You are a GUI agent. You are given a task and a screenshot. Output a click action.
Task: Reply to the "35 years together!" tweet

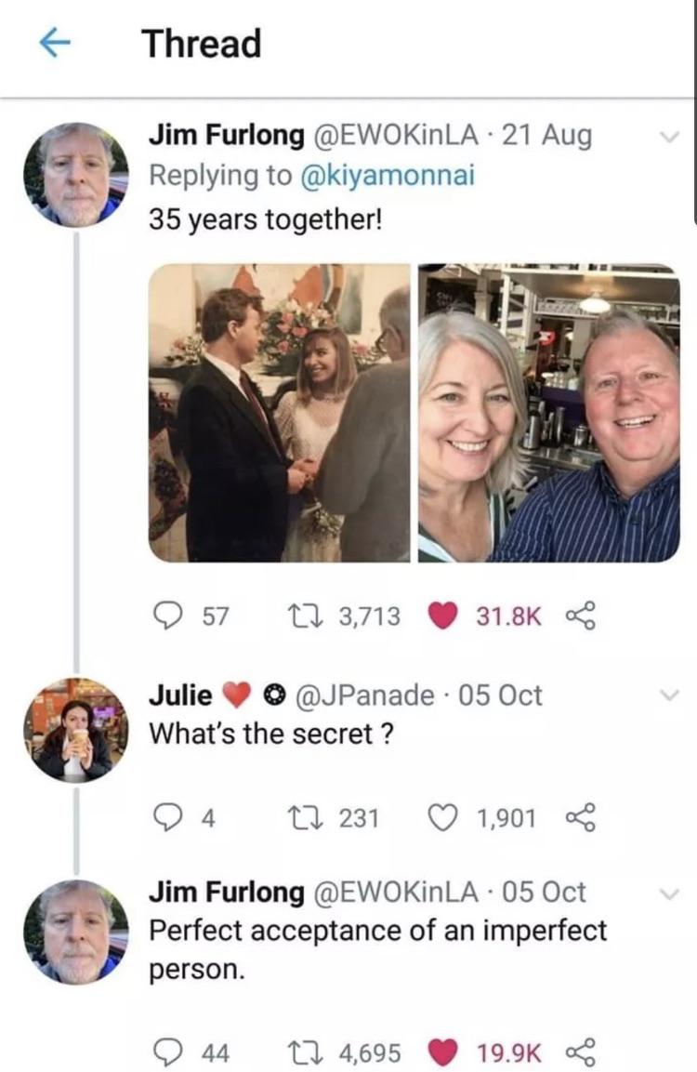coord(167,615)
